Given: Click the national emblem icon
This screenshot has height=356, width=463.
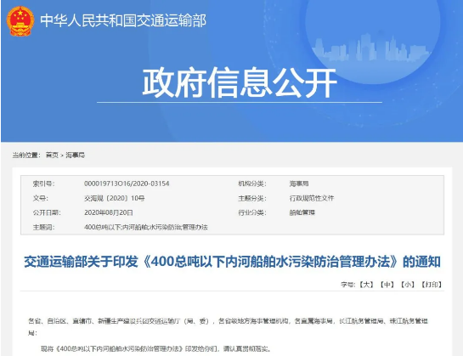Looking at the screenshot, I should (20, 21).
